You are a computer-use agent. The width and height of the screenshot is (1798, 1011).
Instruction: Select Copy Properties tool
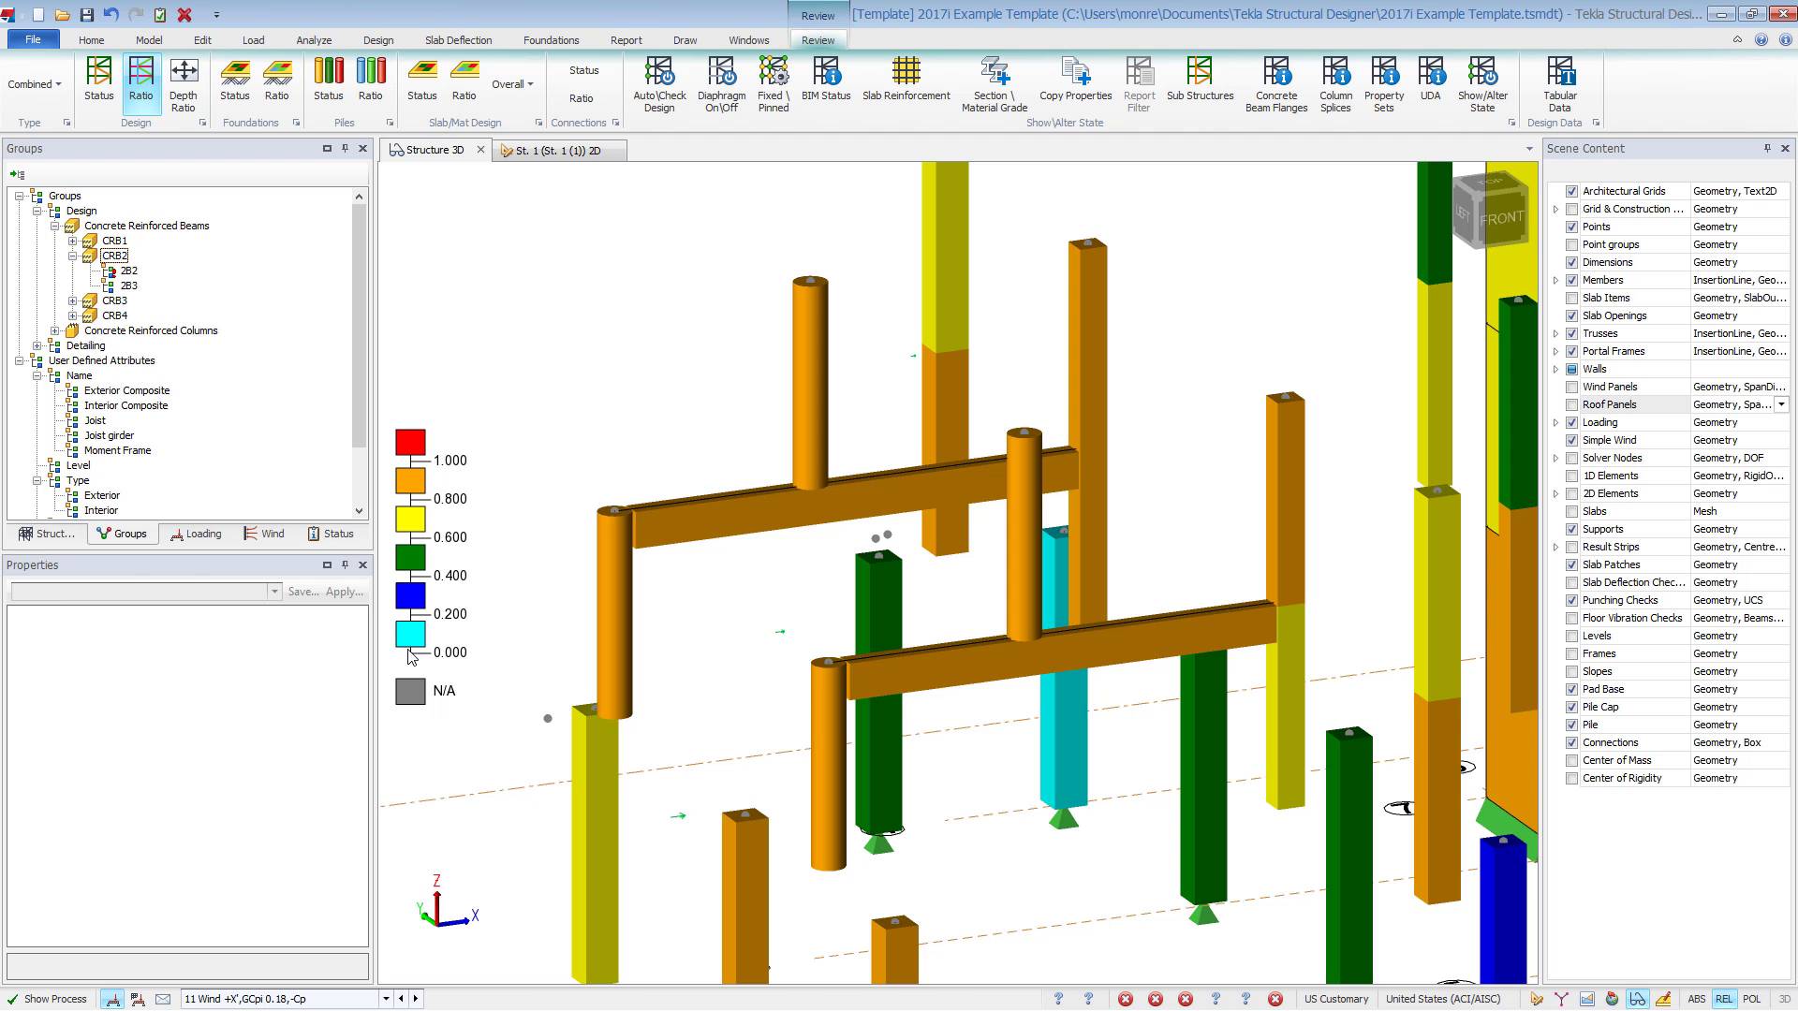point(1075,79)
